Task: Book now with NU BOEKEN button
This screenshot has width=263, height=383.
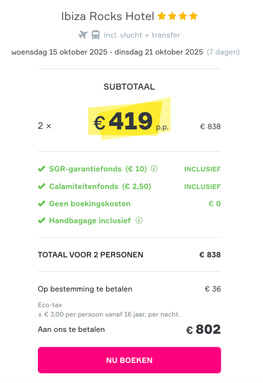Action: point(129,360)
